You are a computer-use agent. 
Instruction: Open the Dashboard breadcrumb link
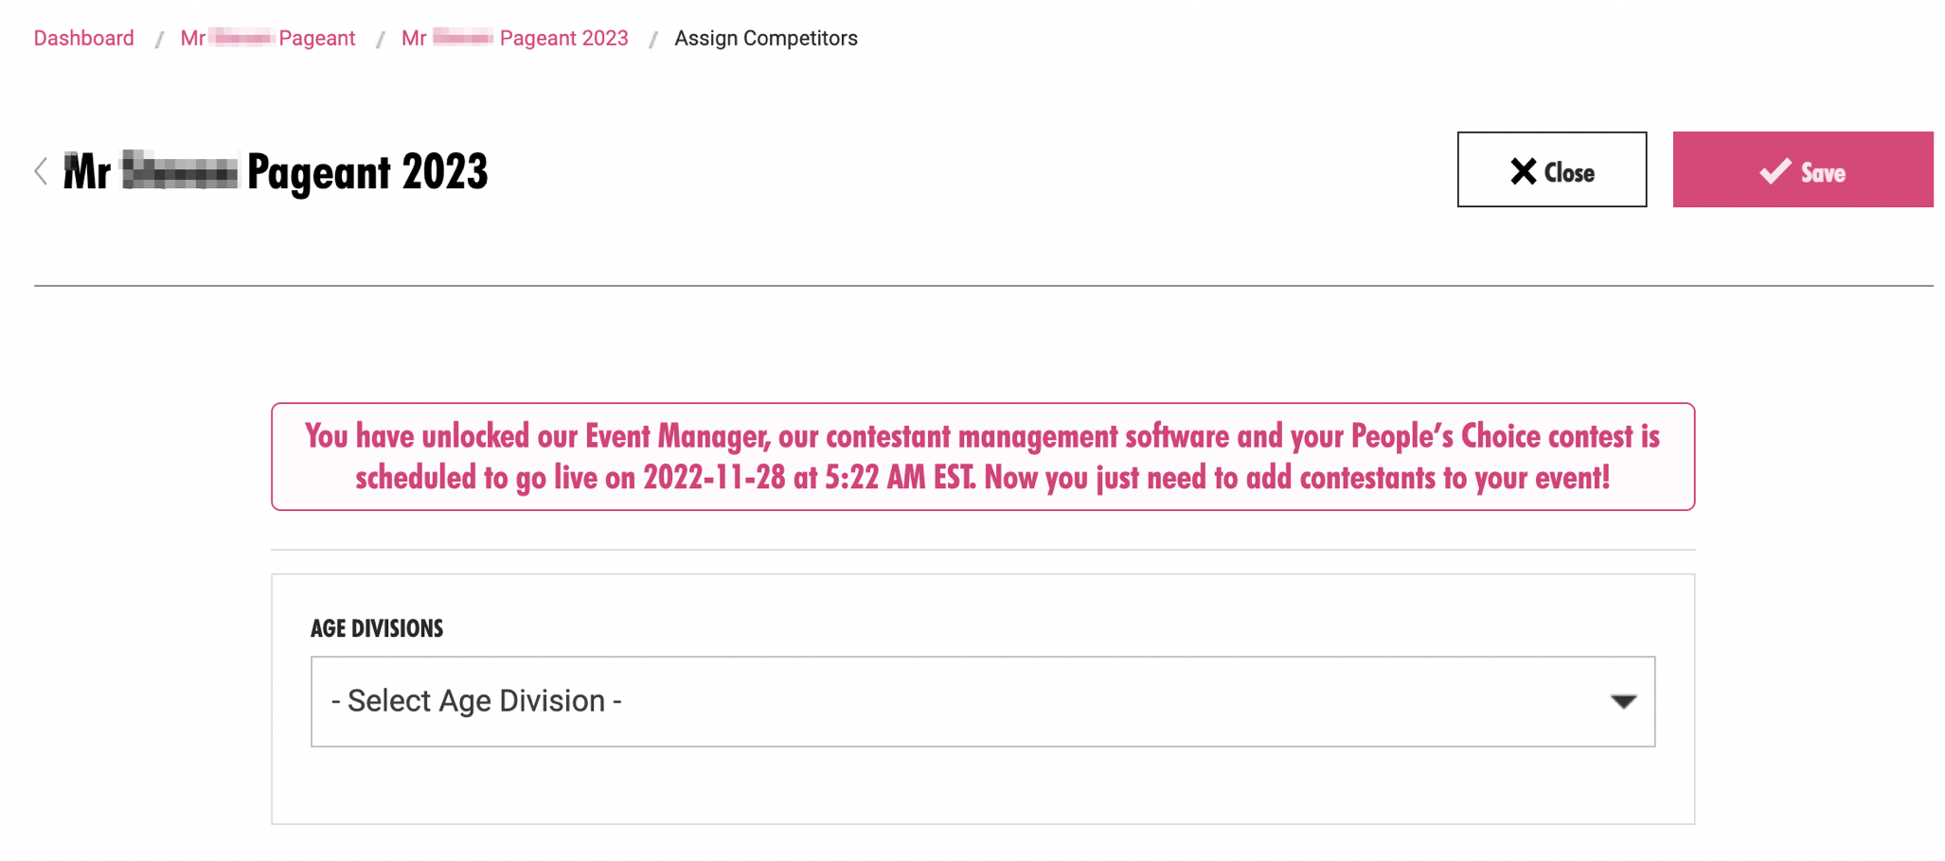[84, 38]
